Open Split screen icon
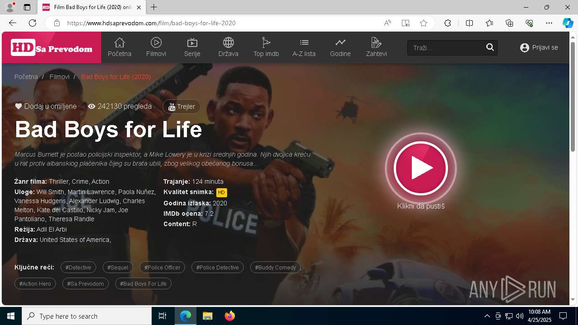The image size is (578, 325). (469, 23)
